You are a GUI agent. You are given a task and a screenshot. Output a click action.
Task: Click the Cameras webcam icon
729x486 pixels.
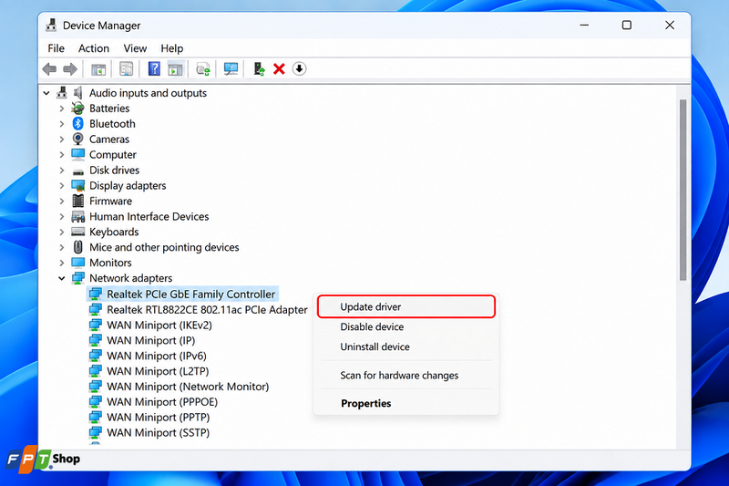[77, 140]
